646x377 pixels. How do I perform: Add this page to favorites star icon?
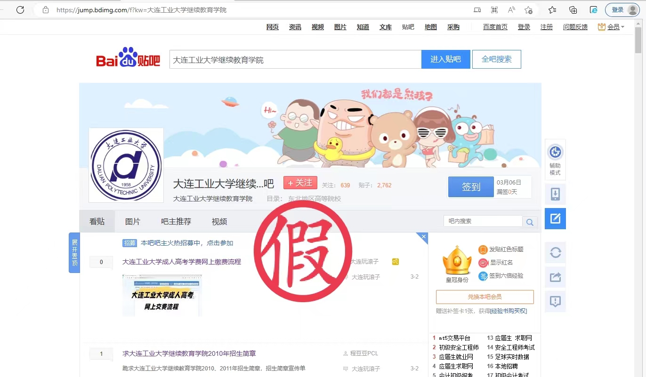click(528, 10)
